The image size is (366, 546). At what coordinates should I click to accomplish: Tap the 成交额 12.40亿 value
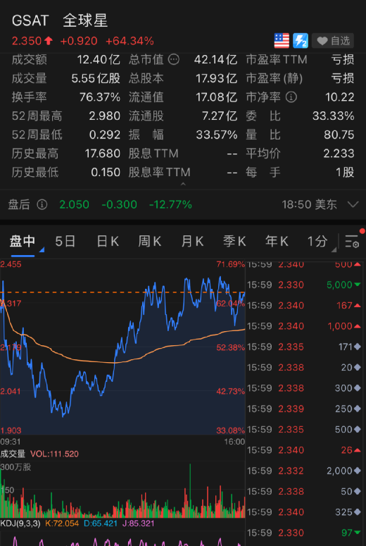coord(99,60)
